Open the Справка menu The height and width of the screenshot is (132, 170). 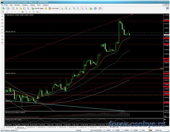pyautogui.click(x=45, y=5)
